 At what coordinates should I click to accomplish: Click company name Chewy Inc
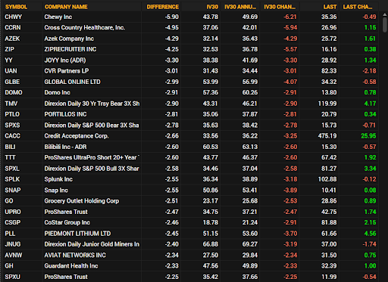(x=58, y=17)
